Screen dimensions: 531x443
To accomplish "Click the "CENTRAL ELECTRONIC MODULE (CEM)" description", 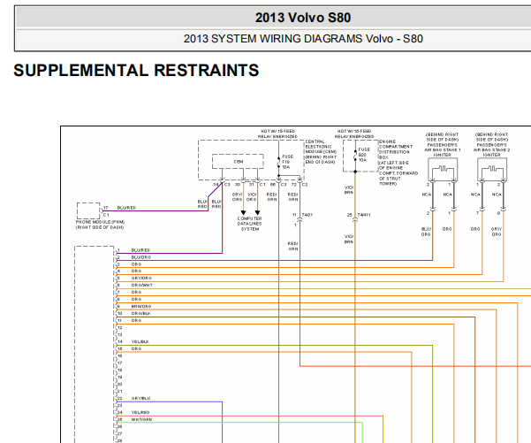I will click(x=321, y=152).
